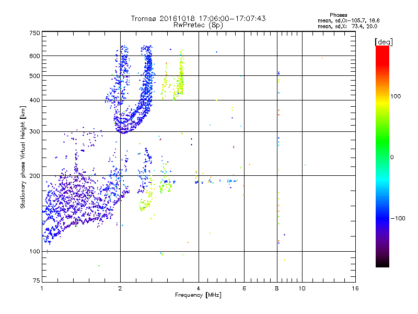
Task: Click the '[deg]' colorbar unit label
Action: [384, 42]
